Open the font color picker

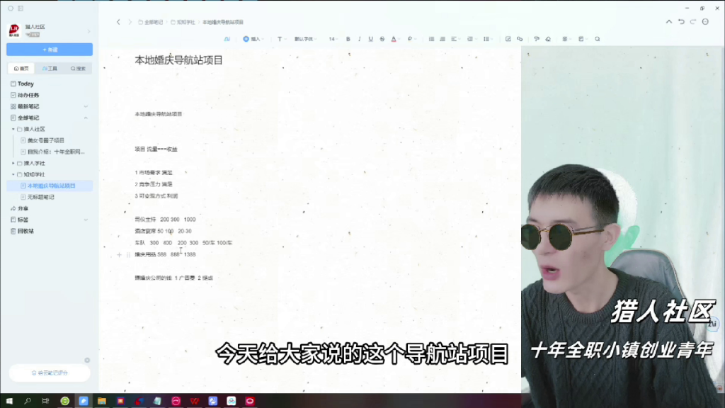point(394,39)
